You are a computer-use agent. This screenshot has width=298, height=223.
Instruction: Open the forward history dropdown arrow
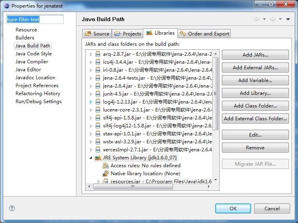tap(280, 19)
